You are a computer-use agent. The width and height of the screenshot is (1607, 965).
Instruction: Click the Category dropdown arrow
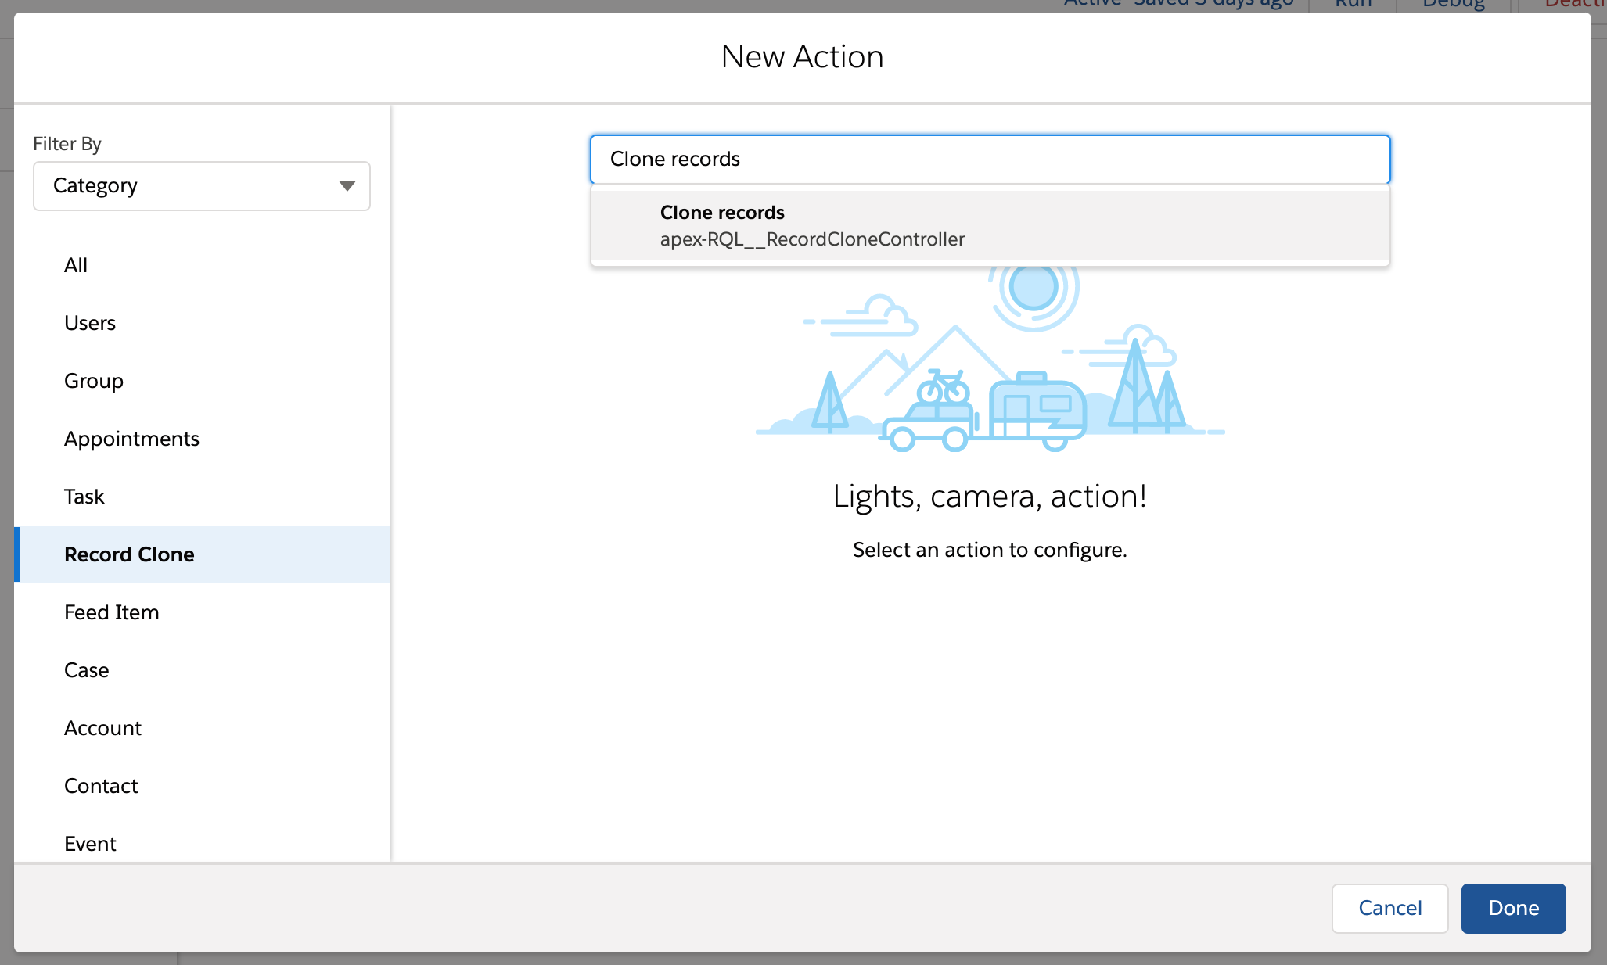pyautogui.click(x=347, y=186)
